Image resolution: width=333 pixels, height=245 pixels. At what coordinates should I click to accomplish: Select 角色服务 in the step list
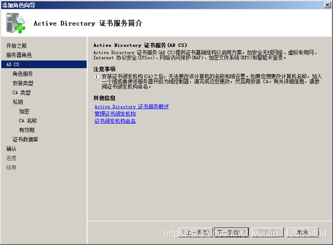23,74
